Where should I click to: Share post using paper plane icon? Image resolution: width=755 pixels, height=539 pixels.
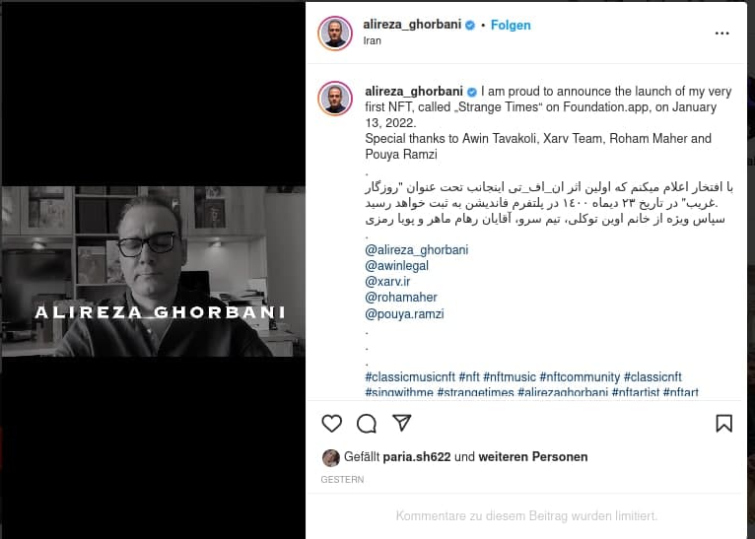pos(401,423)
